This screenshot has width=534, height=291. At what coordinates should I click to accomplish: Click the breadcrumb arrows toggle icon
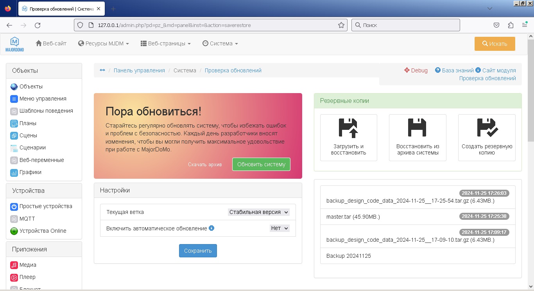(102, 70)
